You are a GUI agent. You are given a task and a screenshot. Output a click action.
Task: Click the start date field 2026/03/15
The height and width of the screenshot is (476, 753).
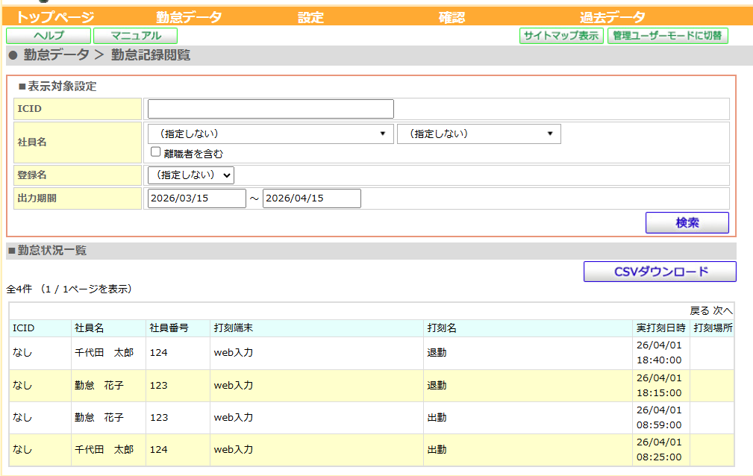point(197,198)
